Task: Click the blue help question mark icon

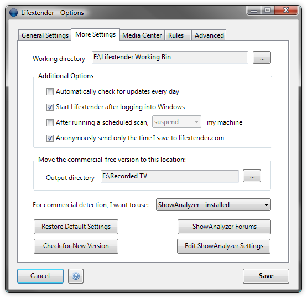Action: 76,276
